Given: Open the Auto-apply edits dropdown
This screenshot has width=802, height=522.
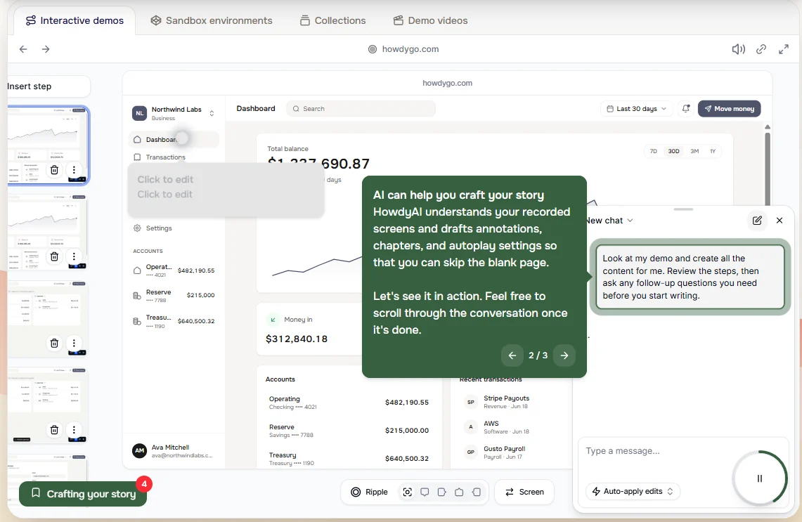Looking at the screenshot, I should click(633, 491).
